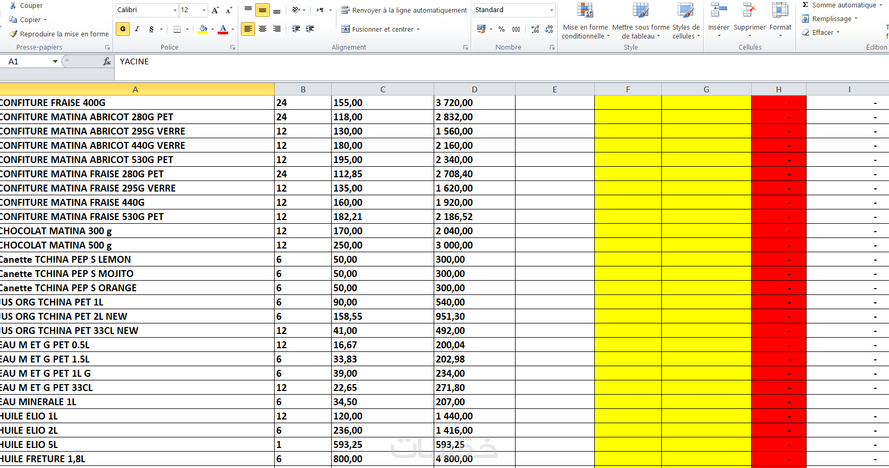Screen dimensions: 889x468
Task: Increase the cell indent
Action: (x=310, y=29)
